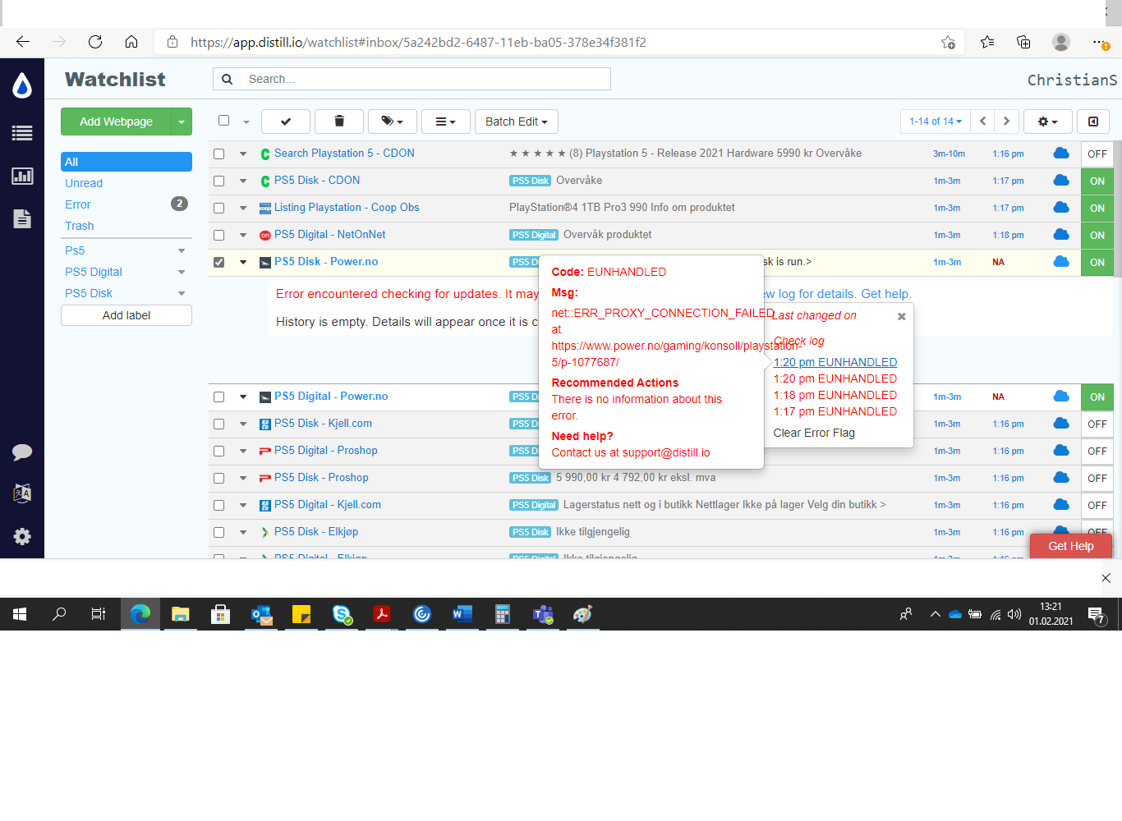Screen dimensions: 1122x821
Task: Open the list view options dropdown
Action: [446, 122]
